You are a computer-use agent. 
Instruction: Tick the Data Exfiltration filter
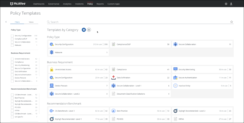click(x=12, y=71)
